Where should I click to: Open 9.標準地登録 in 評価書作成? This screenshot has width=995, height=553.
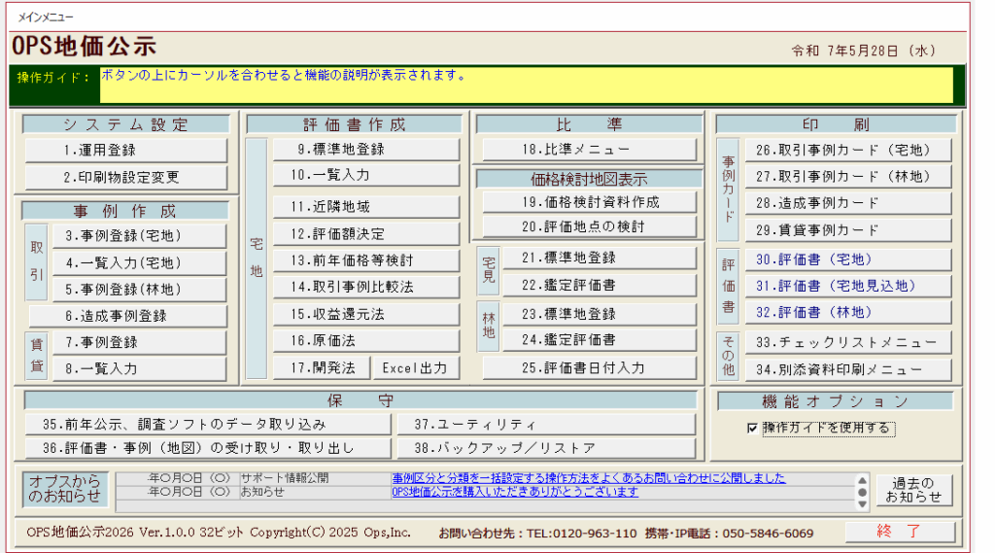[x=366, y=150]
